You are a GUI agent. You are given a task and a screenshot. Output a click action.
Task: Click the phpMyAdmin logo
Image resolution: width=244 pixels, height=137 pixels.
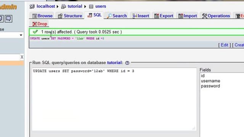click(8, 7)
